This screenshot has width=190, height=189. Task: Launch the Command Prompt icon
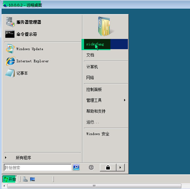click(10, 34)
